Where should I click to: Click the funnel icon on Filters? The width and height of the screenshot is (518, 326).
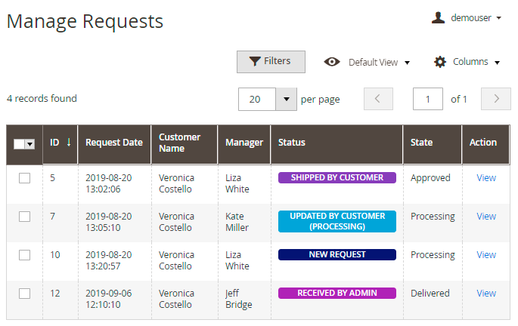tap(255, 61)
